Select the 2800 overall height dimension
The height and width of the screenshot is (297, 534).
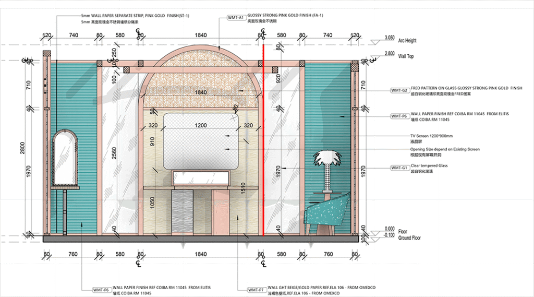click(x=22, y=149)
